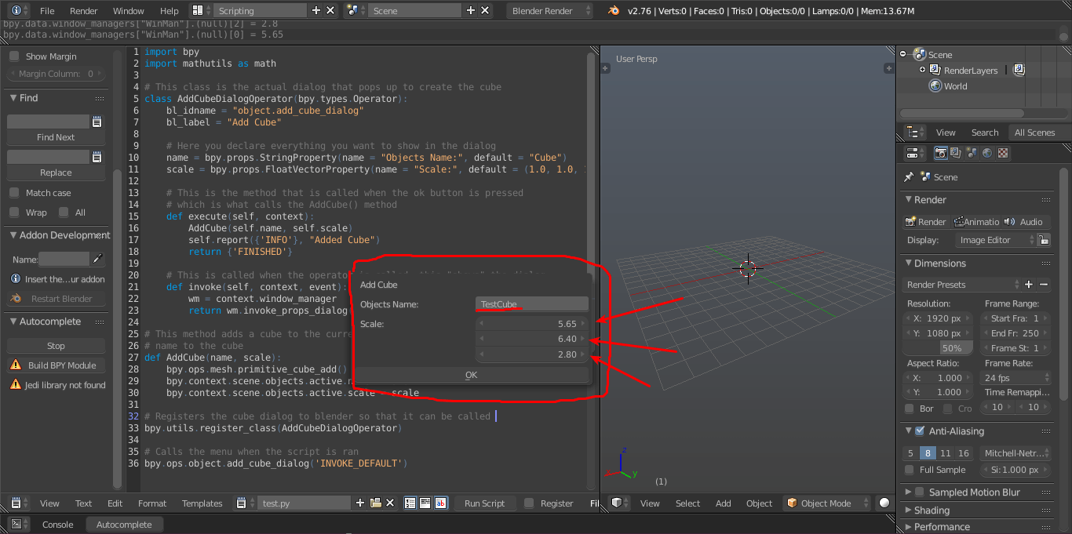1072x534 pixels.
Task: Collapse the Scene tree in the outliner
Action: pyautogui.click(x=903, y=54)
